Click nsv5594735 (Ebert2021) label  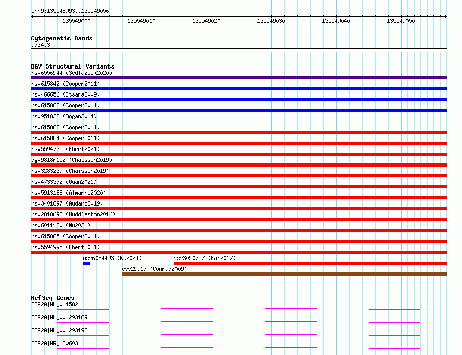pyautogui.click(x=65, y=149)
